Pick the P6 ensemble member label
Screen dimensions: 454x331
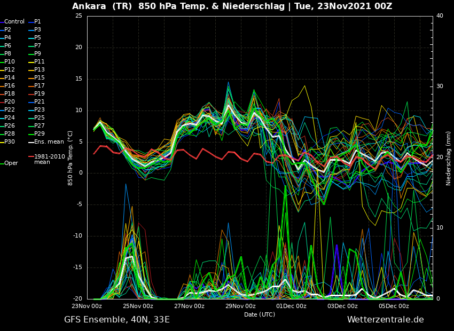(7, 46)
